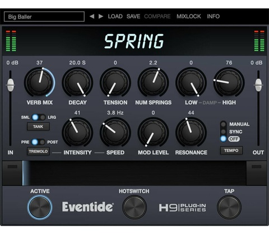Click the Verb Mix value 37
Screen dimensions: 269x235
39,63
